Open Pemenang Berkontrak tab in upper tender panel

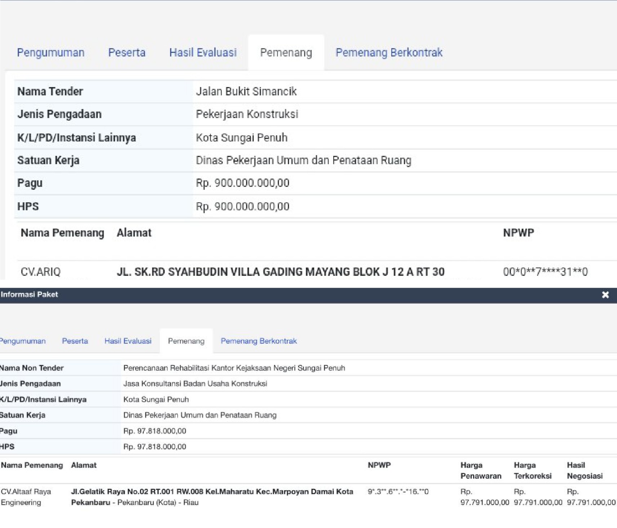pos(389,53)
